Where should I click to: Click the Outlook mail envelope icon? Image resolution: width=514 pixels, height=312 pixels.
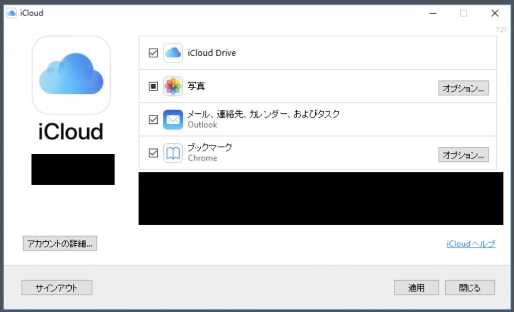(173, 119)
